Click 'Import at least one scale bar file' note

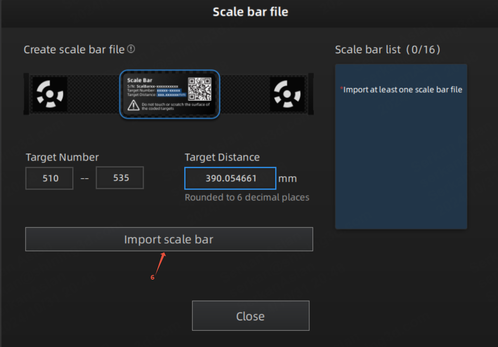pos(403,90)
